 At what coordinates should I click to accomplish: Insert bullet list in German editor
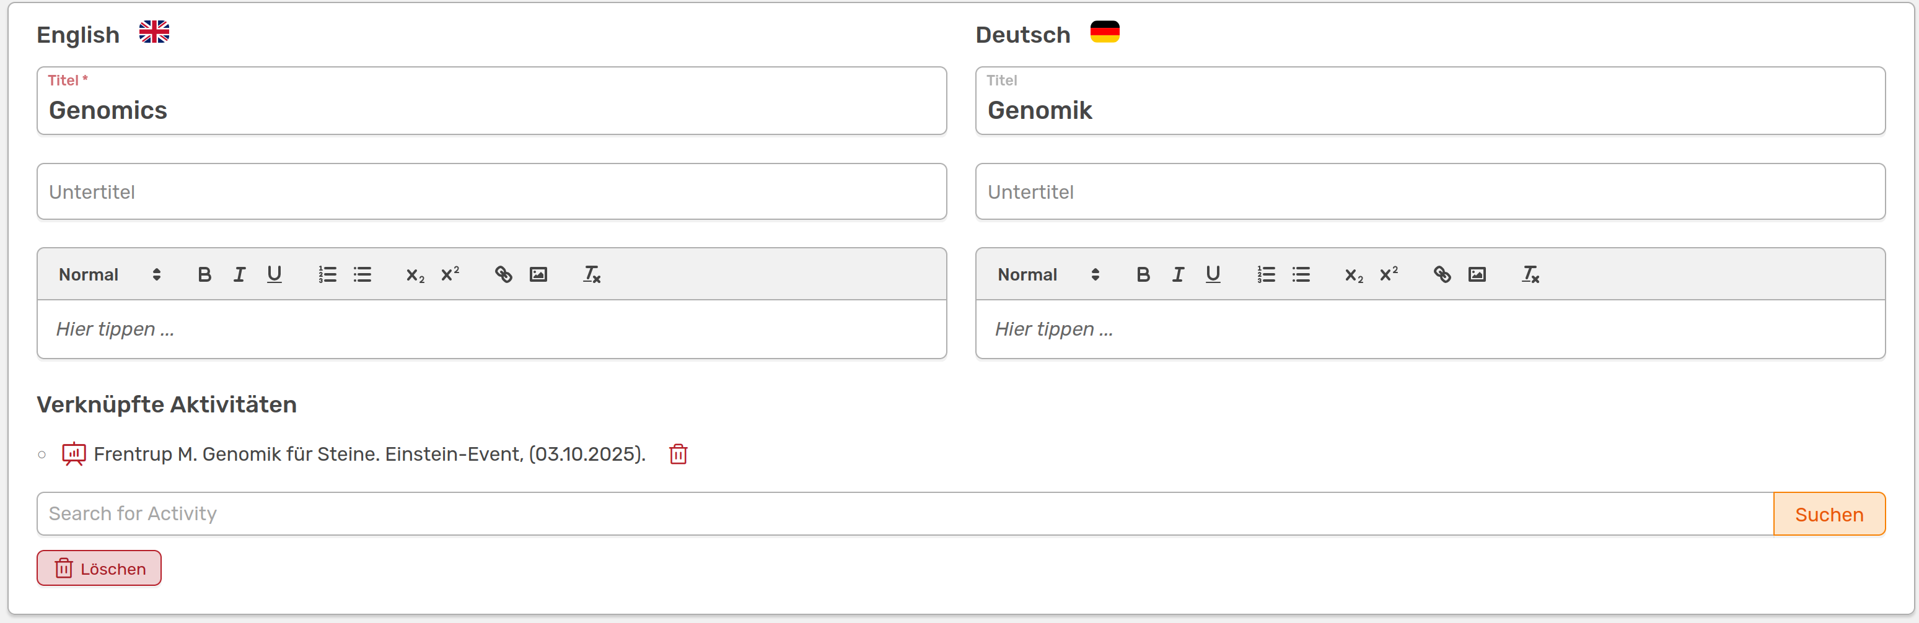click(x=1301, y=275)
